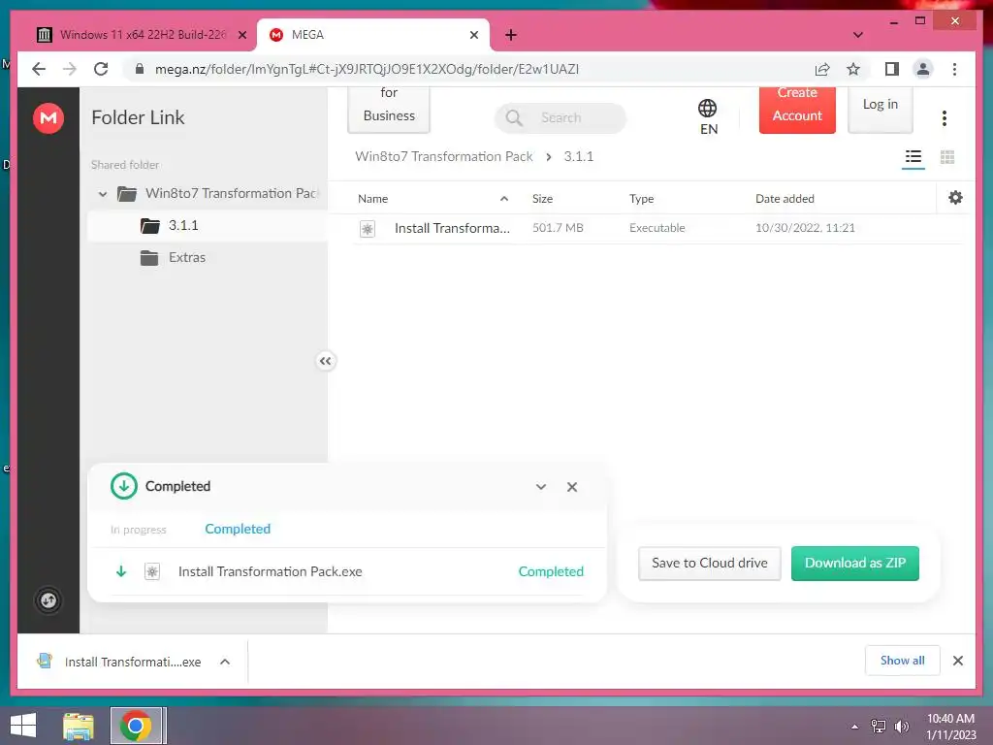Click the 10/30/2022, 11:21 date cell
The width and height of the screenshot is (993, 745).
pyautogui.click(x=805, y=228)
